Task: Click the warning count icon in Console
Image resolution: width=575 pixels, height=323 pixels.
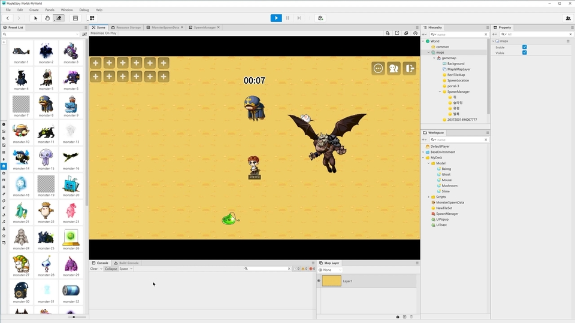Action: point(304,269)
